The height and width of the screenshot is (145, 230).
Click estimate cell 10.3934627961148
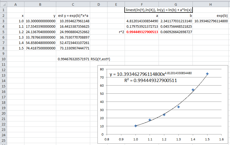point(73,21)
